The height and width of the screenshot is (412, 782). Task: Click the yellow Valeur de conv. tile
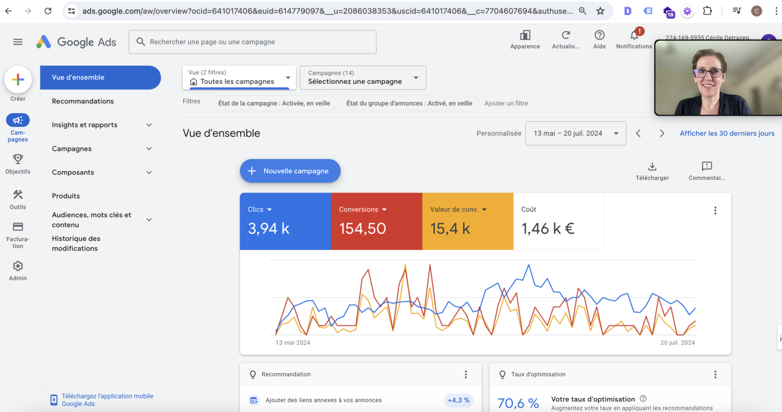tap(468, 222)
